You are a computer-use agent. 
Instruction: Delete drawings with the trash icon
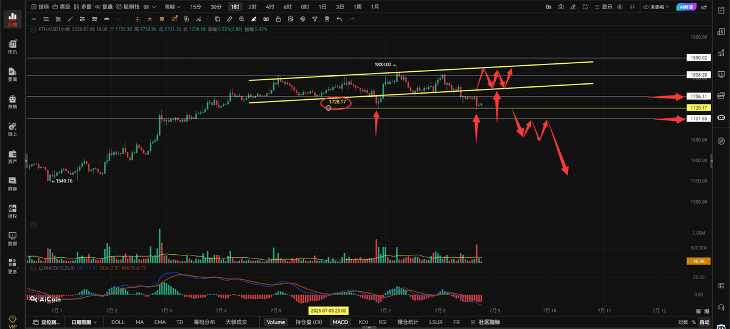[x=327, y=19]
